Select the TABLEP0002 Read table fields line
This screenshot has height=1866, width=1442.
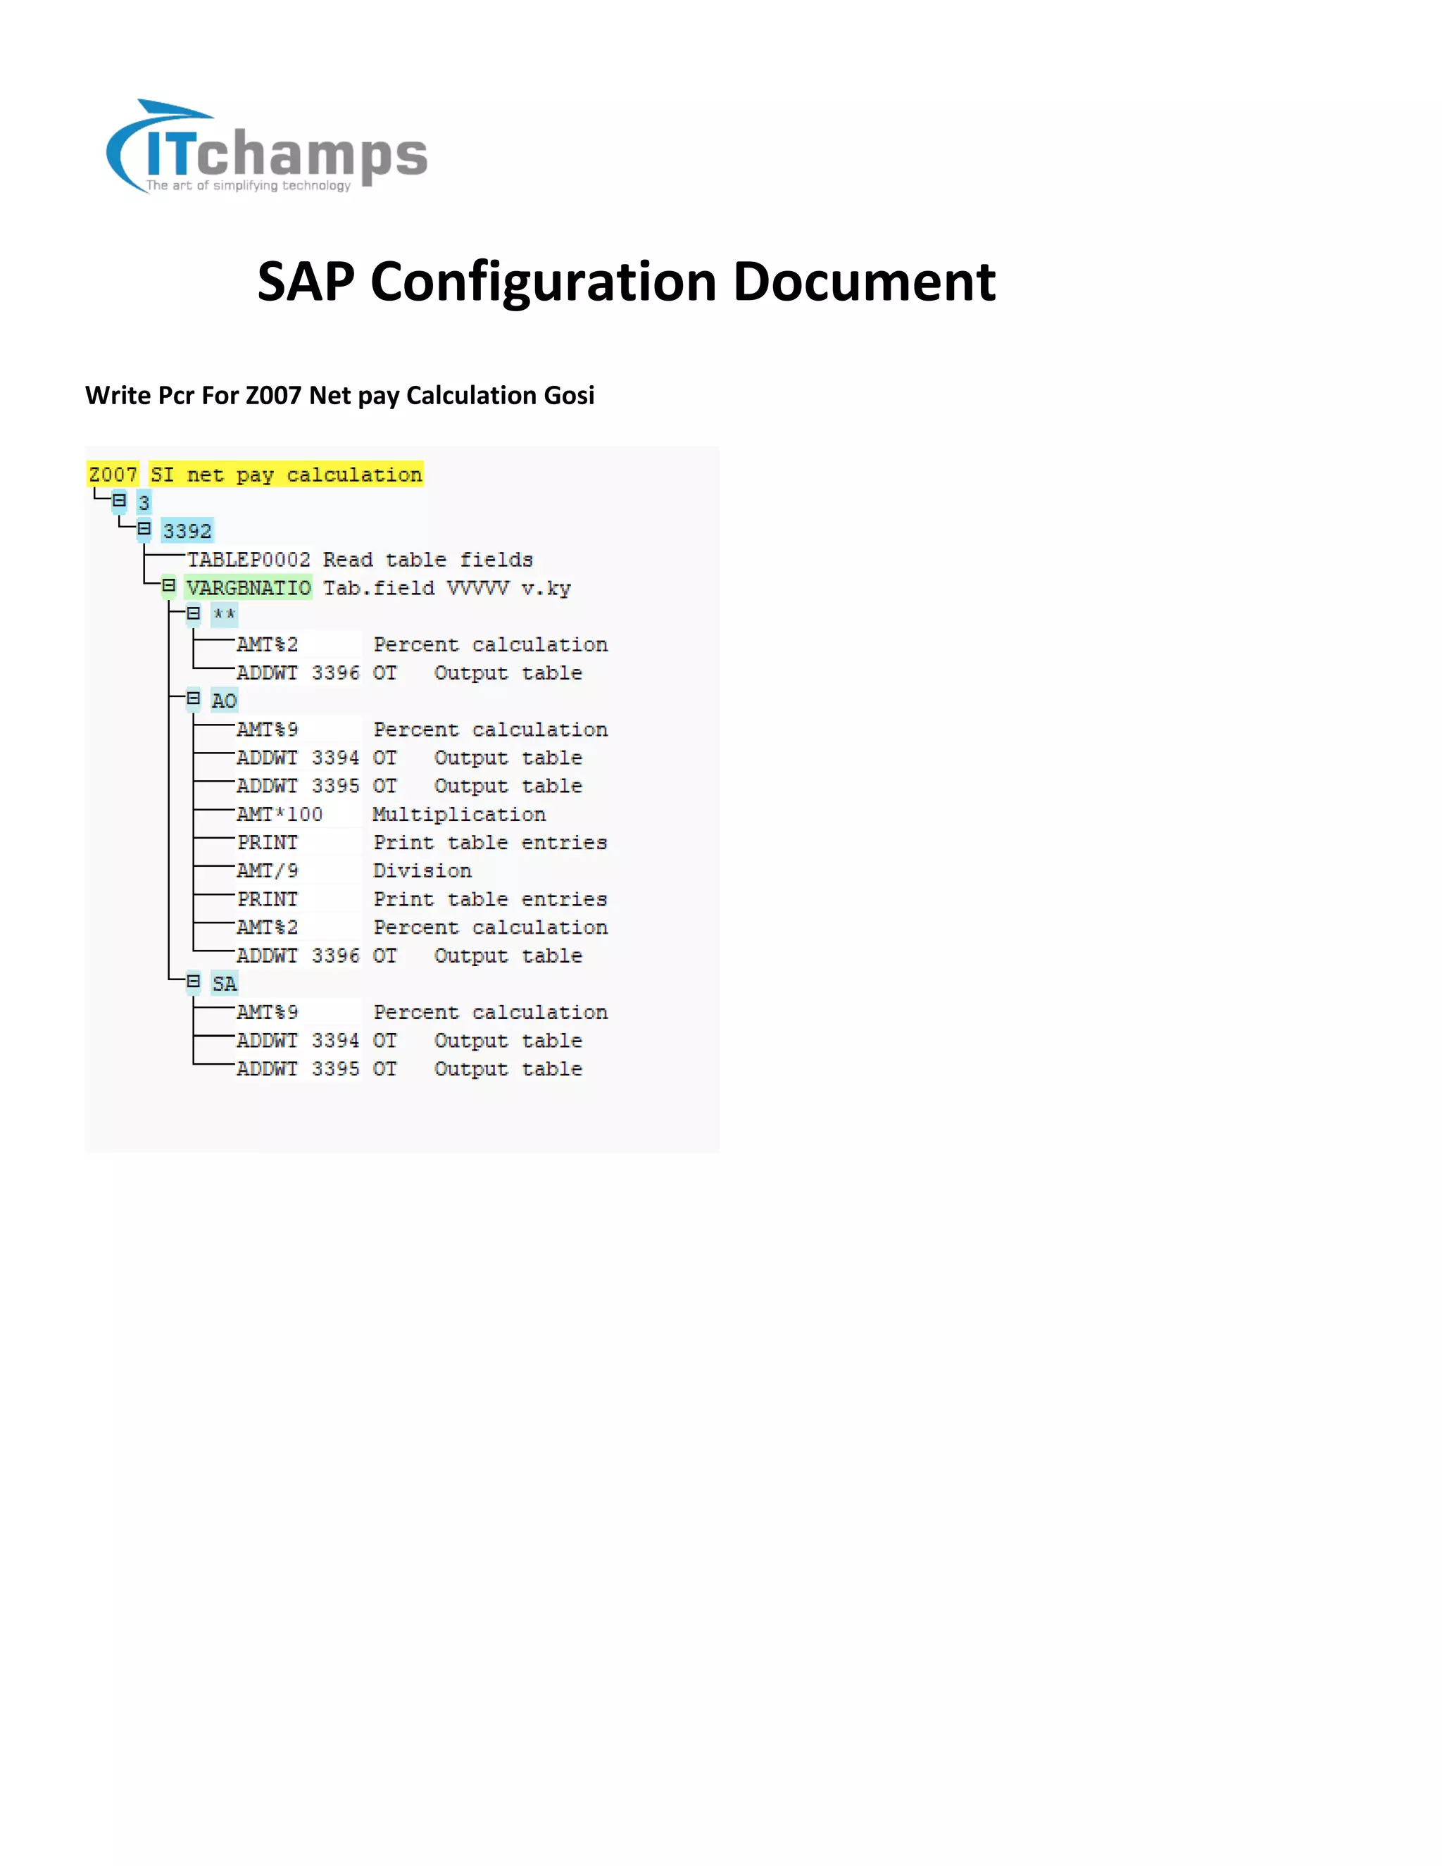pos(249,560)
